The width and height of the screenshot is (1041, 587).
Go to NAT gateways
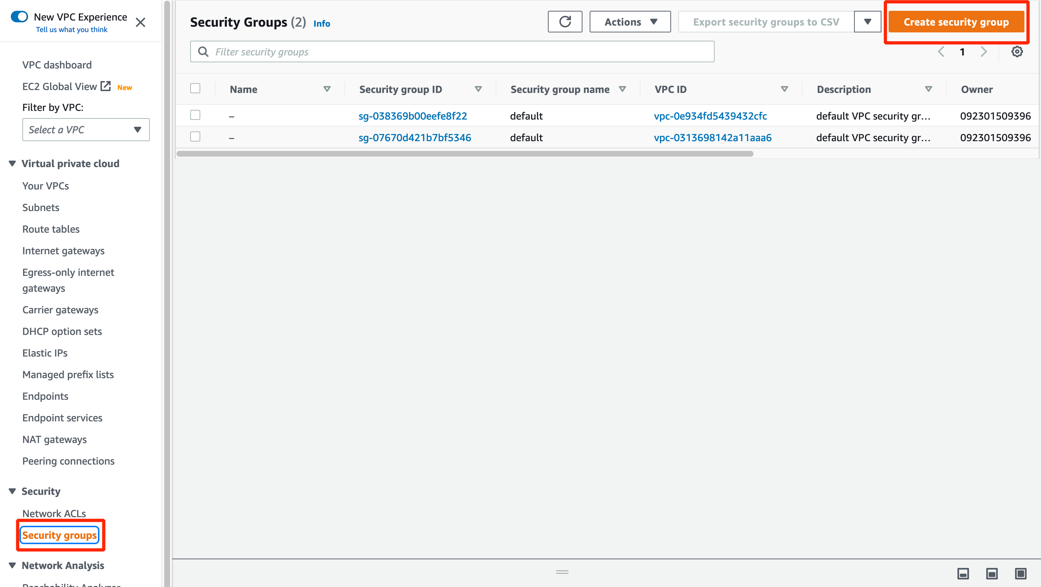(54, 440)
